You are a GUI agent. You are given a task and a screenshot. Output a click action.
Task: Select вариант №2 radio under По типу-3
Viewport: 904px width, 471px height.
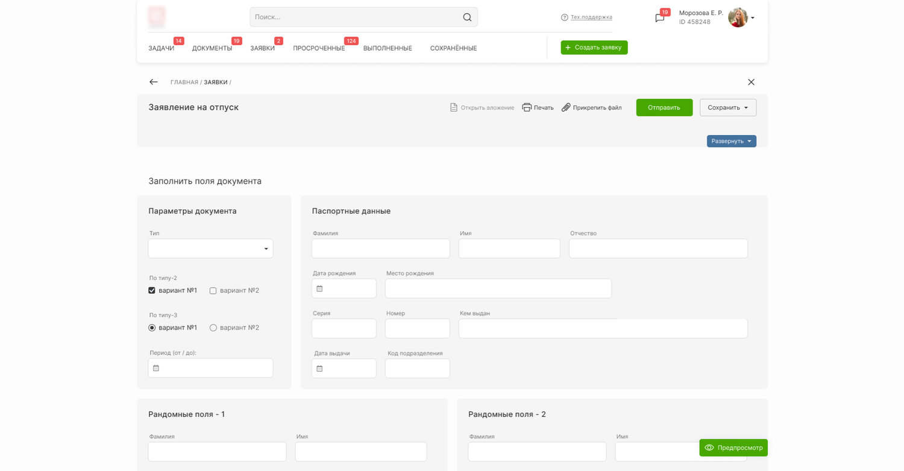coord(213,328)
